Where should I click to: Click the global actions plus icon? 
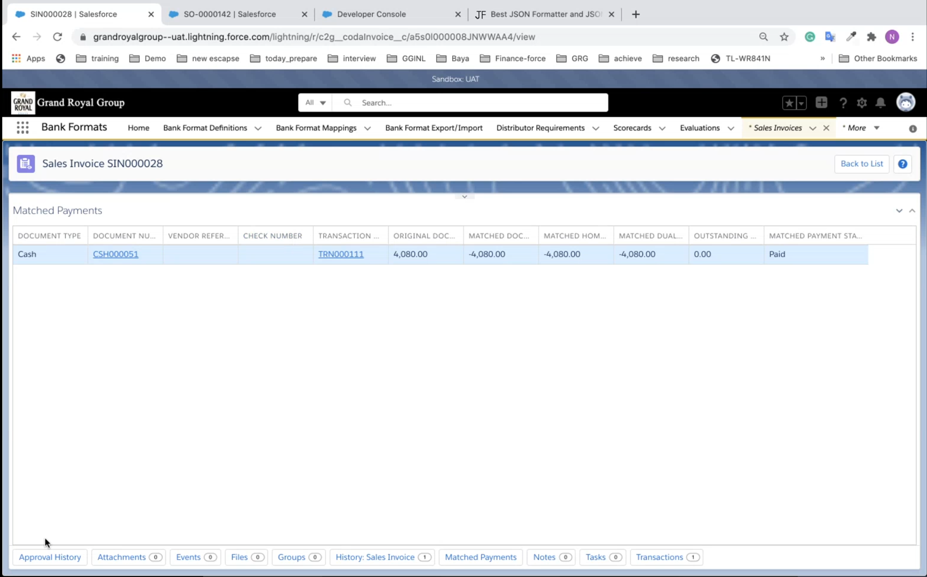[821, 103]
